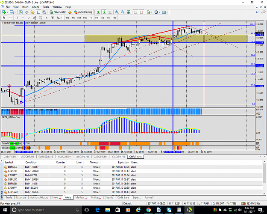Image resolution: width=267 pixels, height=214 pixels.
Task: Switch timeframe to D1
Action: pos(103,18)
